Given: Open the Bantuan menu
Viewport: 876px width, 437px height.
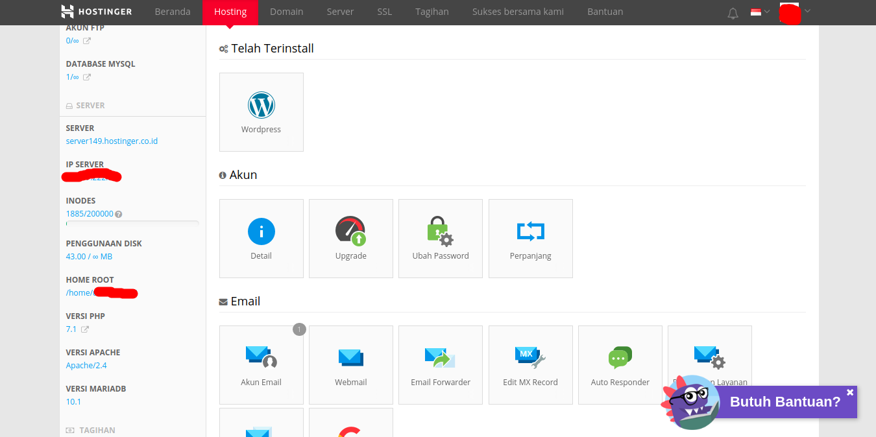Looking at the screenshot, I should coord(605,12).
